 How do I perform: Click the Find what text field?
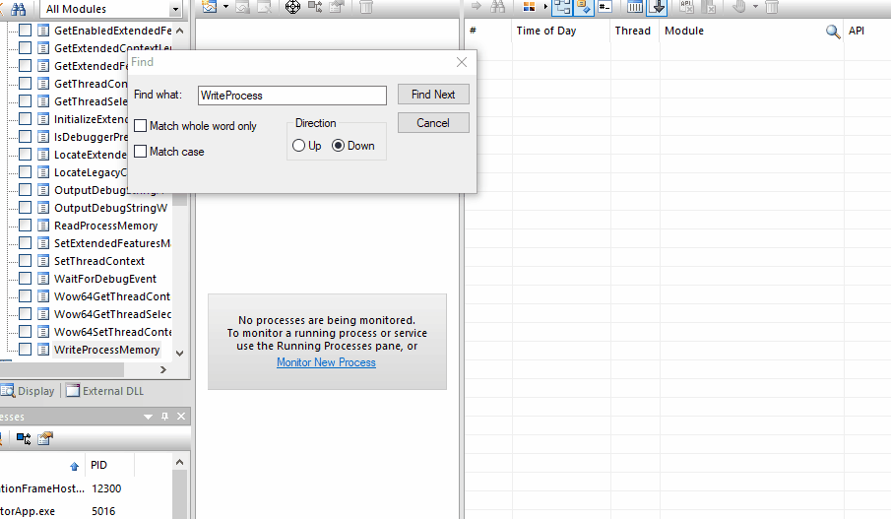(x=291, y=96)
